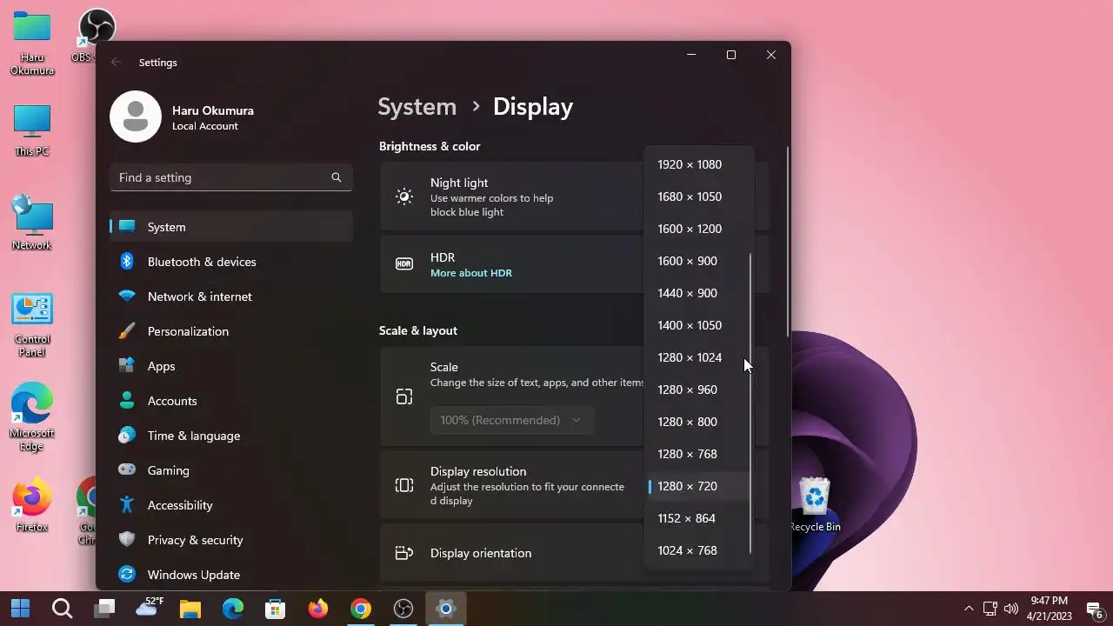The image size is (1113, 626).
Task: Open Task View on the taskbar
Action: point(105,609)
